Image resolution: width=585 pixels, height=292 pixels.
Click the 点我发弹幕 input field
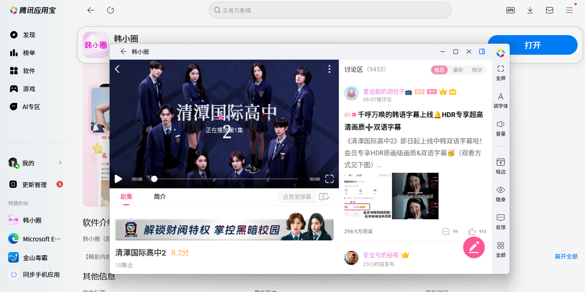click(297, 197)
